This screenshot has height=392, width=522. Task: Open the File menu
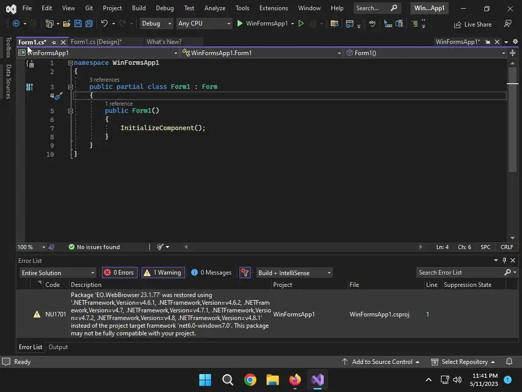point(27,8)
